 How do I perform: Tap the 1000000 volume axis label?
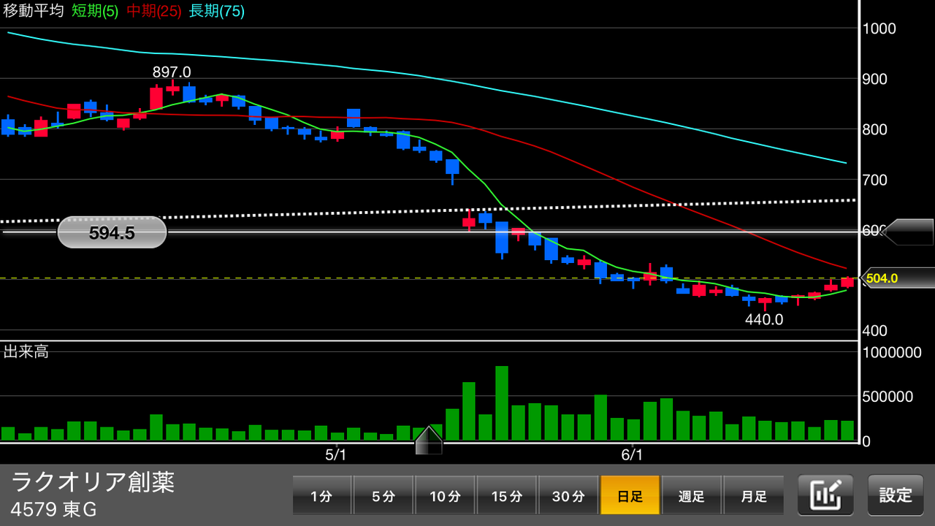coord(892,352)
